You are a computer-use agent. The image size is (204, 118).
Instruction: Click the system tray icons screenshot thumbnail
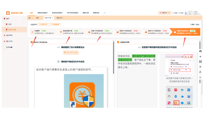click(x=179, y=95)
